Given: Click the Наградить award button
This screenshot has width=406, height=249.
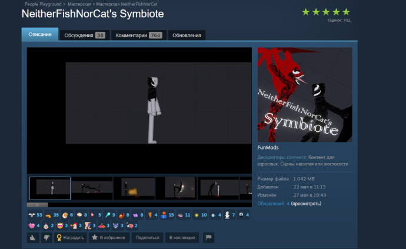Looking at the screenshot, I should pyautogui.click(x=69, y=237).
